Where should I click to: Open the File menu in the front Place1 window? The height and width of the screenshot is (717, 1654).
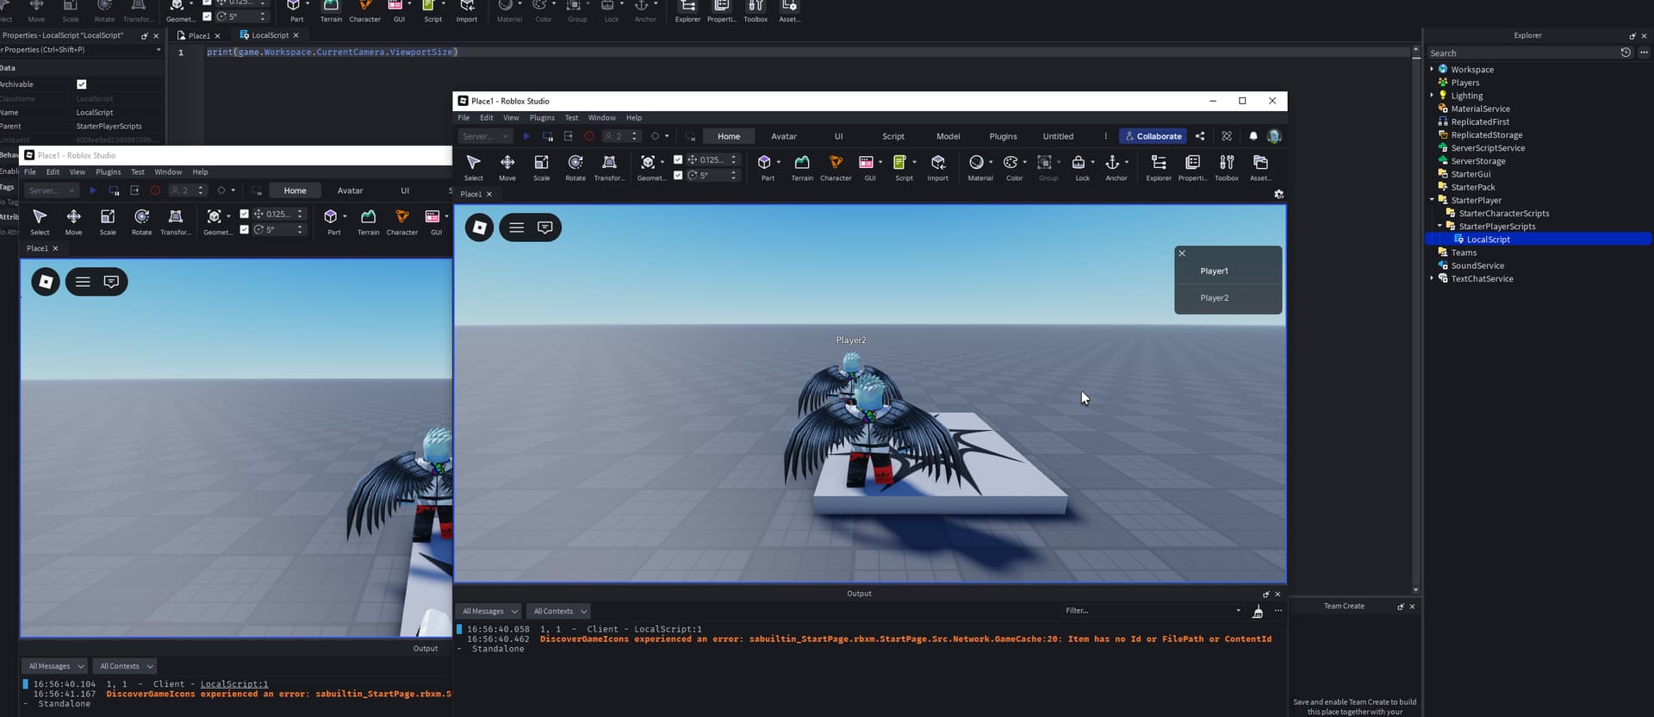tap(463, 118)
